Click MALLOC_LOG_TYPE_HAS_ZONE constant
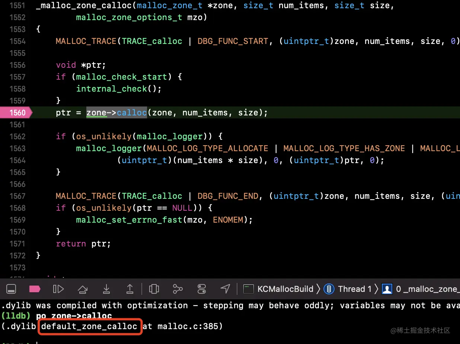The height and width of the screenshot is (344, 460). pyautogui.click(x=344, y=148)
